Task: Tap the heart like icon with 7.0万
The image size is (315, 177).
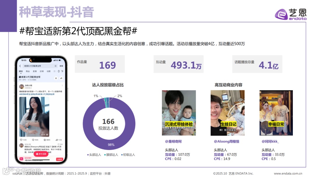Action: point(21,140)
